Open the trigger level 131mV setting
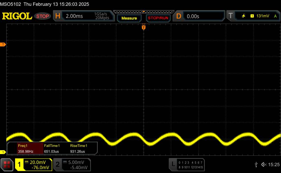This screenshot has height=173, width=281. [263, 16]
